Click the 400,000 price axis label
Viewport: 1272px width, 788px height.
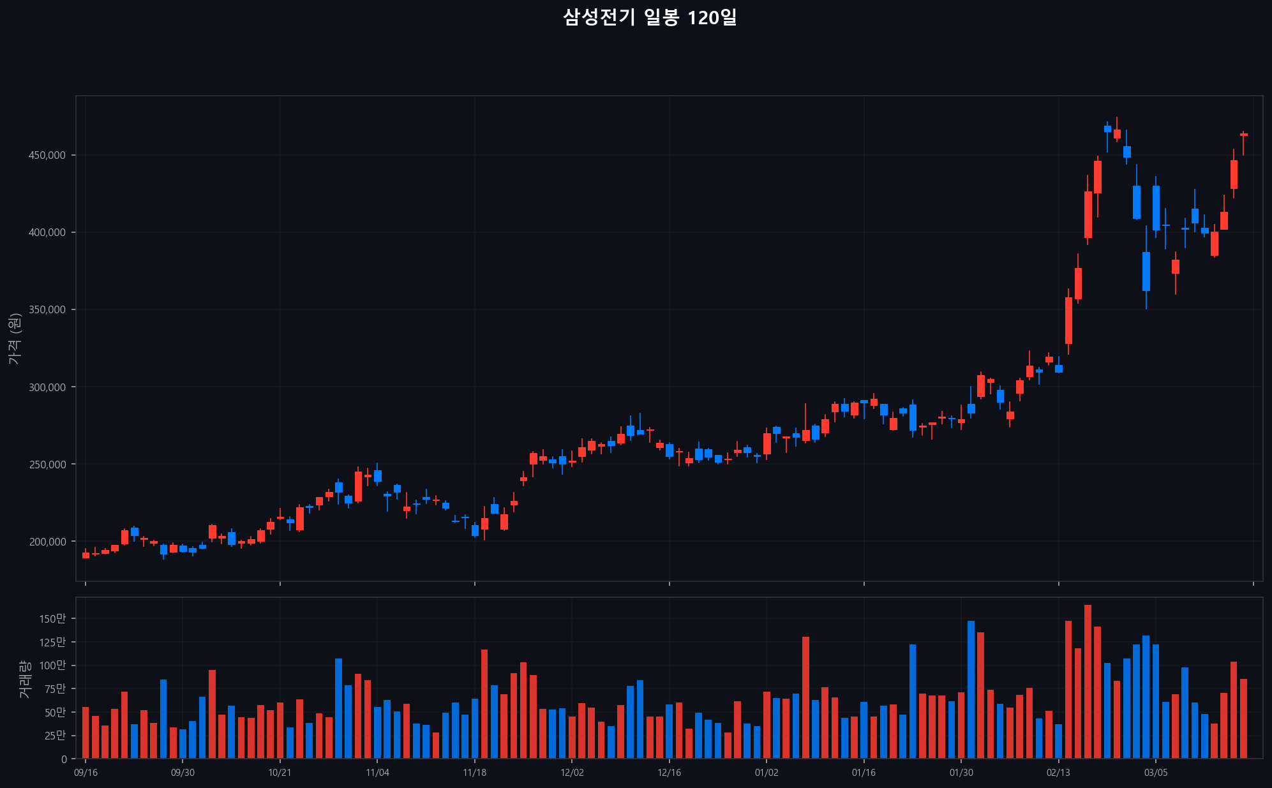47,232
